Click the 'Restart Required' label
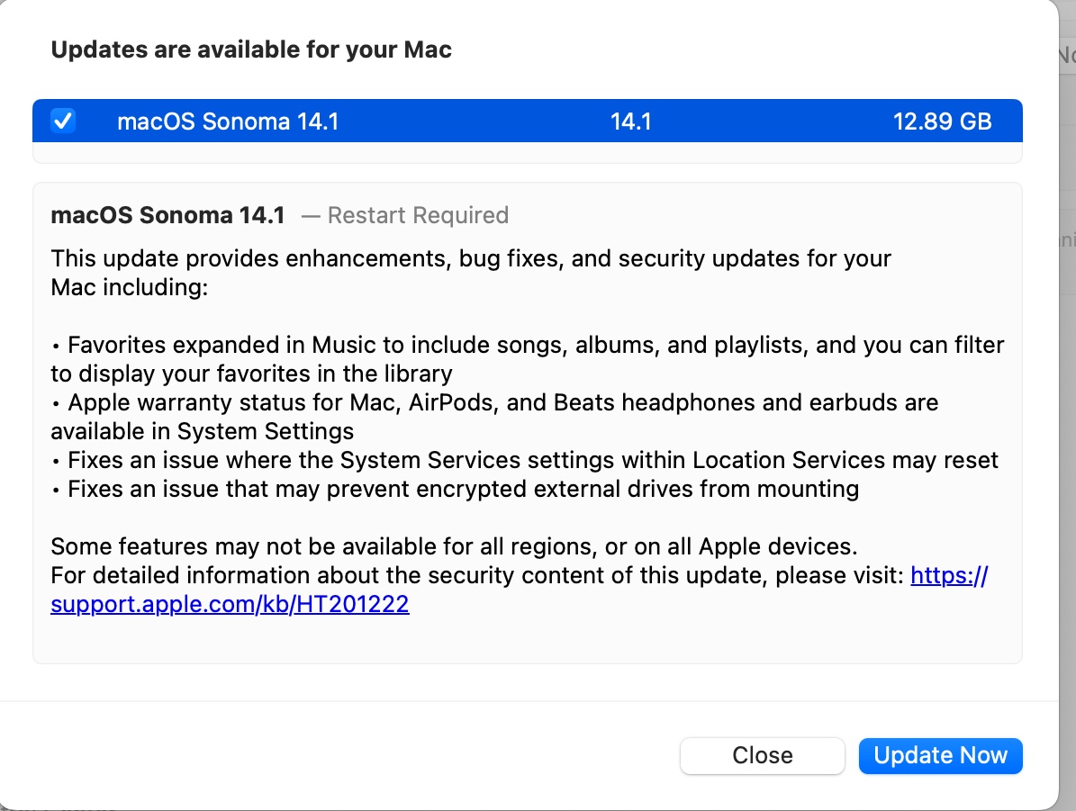This screenshot has width=1076, height=811. pyautogui.click(x=417, y=215)
